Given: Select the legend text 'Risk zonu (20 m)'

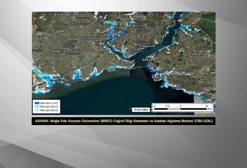Looking at the screenshot, I should click(49, 110).
